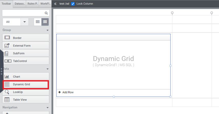Click the DynamicGrid1 | MS SQL label
This screenshot has height=114, width=219.
coord(113,65)
